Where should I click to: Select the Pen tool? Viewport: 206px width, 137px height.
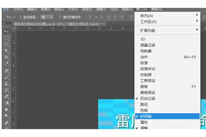(x=6, y=123)
